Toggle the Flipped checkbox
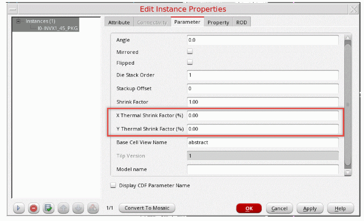The height and width of the screenshot is (221, 364). click(190, 62)
